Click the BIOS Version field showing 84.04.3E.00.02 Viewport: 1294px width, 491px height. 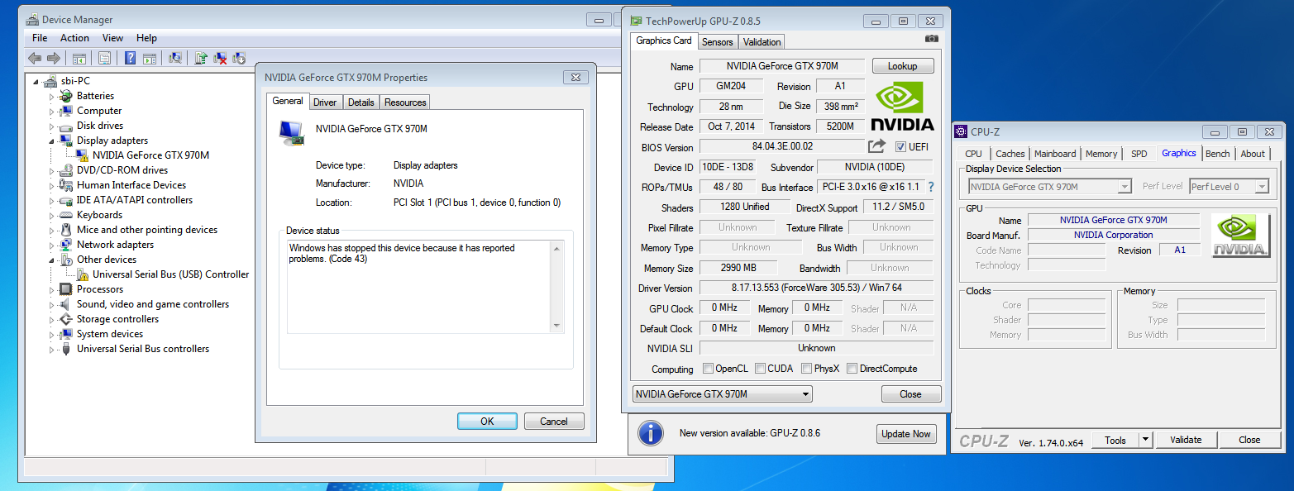click(x=781, y=146)
